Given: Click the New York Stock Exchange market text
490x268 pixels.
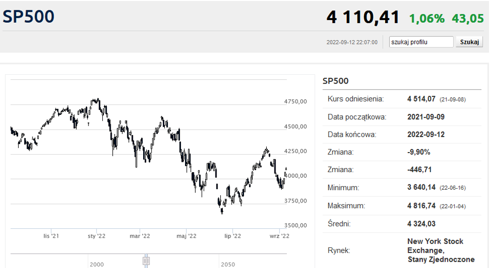Looking at the screenshot, I should tap(441, 250).
